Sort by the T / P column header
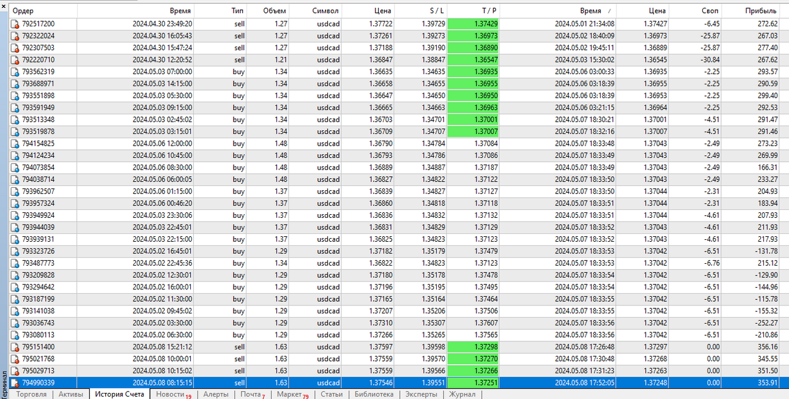The image size is (789, 399). (474, 11)
